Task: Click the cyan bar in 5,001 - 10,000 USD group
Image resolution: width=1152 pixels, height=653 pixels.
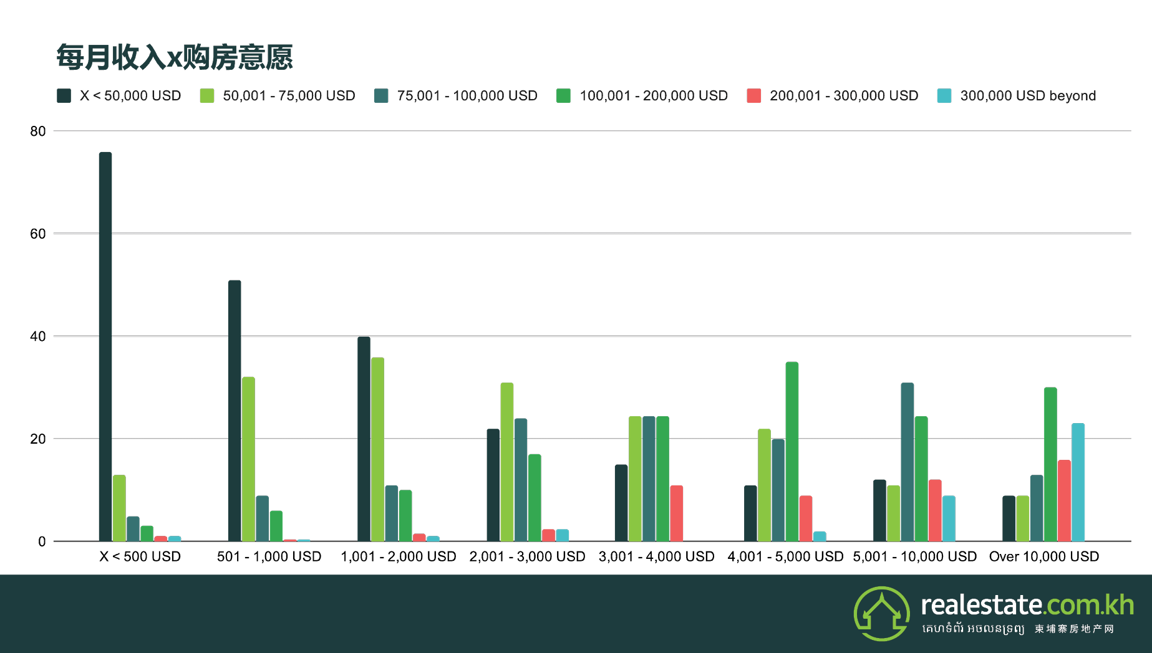Action: [948, 518]
